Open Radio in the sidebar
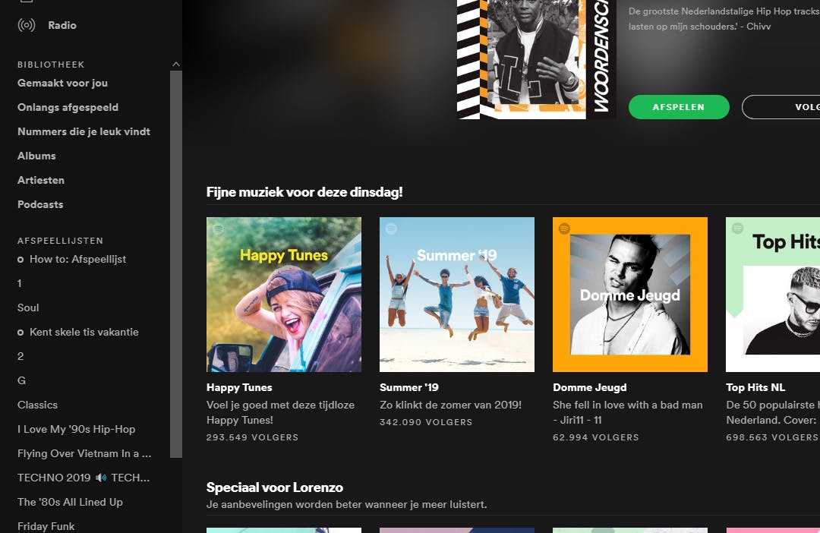 pyautogui.click(x=62, y=25)
